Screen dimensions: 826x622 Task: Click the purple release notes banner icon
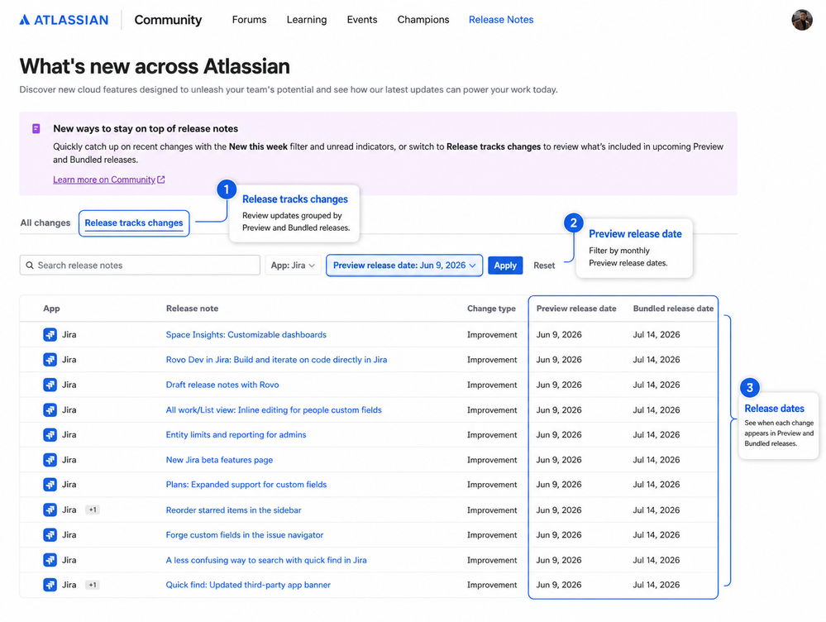coord(36,128)
